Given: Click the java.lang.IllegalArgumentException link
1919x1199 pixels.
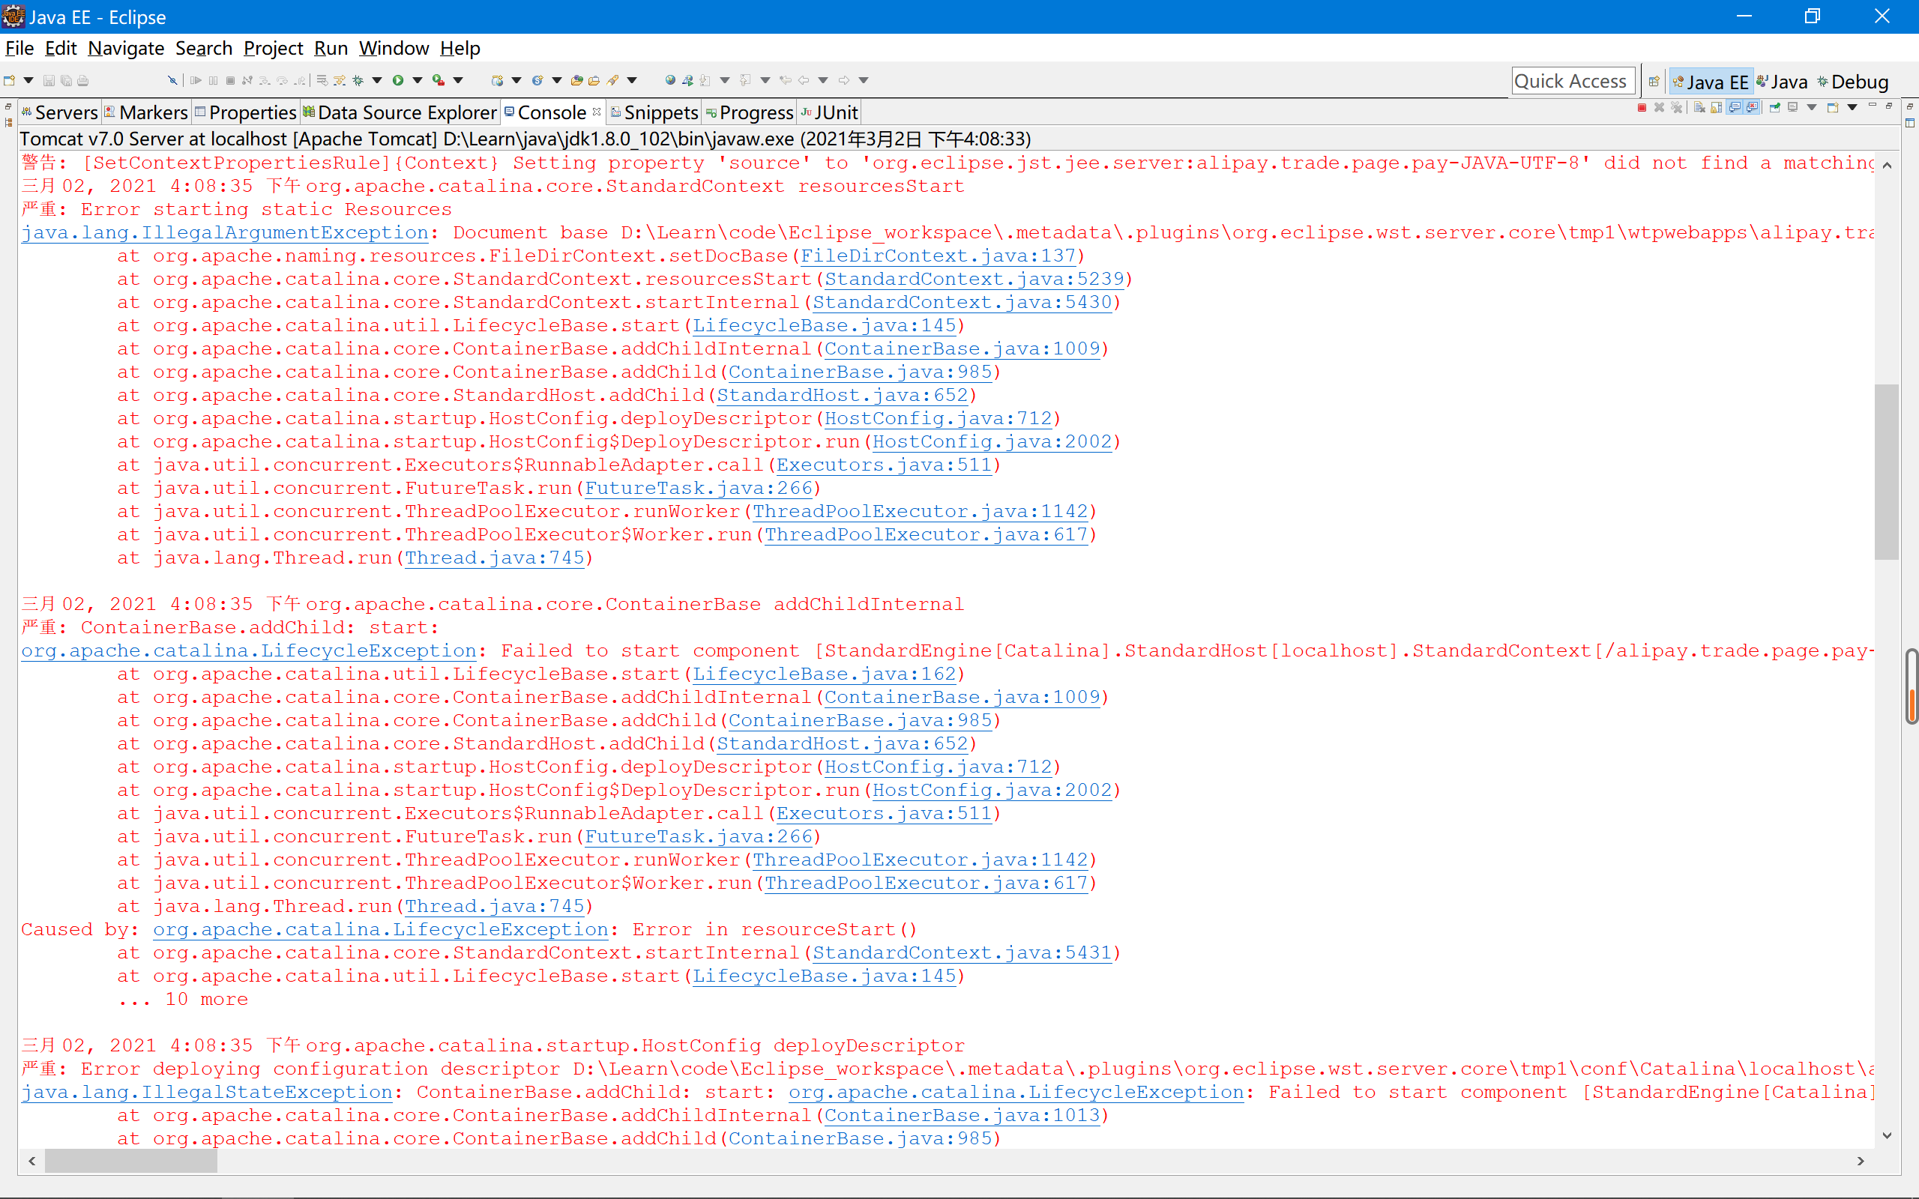Looking at the screenshot, I should point(224,233).
